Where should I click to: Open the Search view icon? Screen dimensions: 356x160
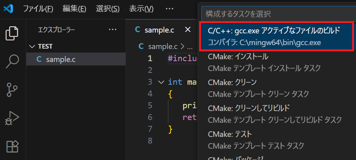pyautogui.click(x=12, y=62)
